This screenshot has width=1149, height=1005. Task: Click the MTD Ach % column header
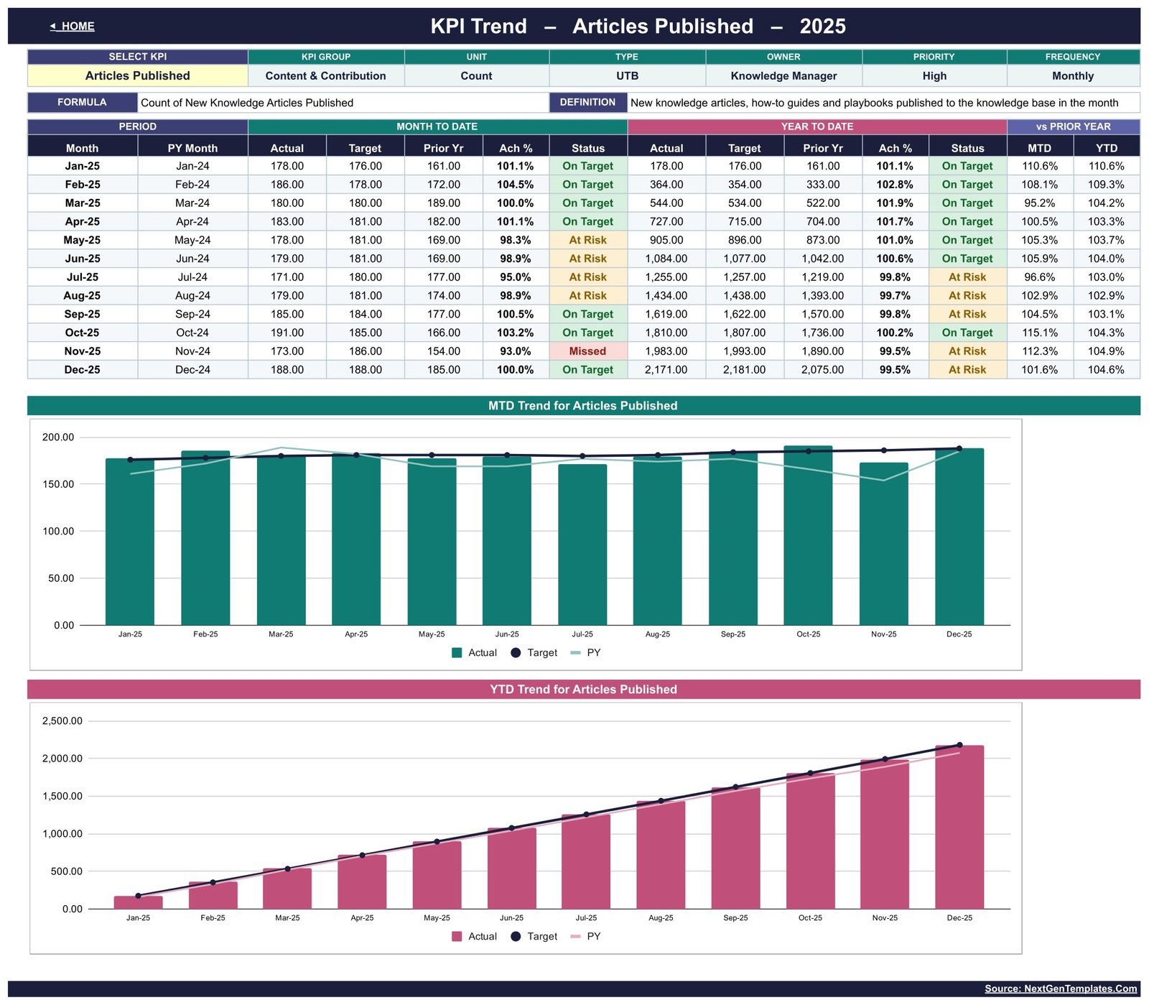point(516,148)
